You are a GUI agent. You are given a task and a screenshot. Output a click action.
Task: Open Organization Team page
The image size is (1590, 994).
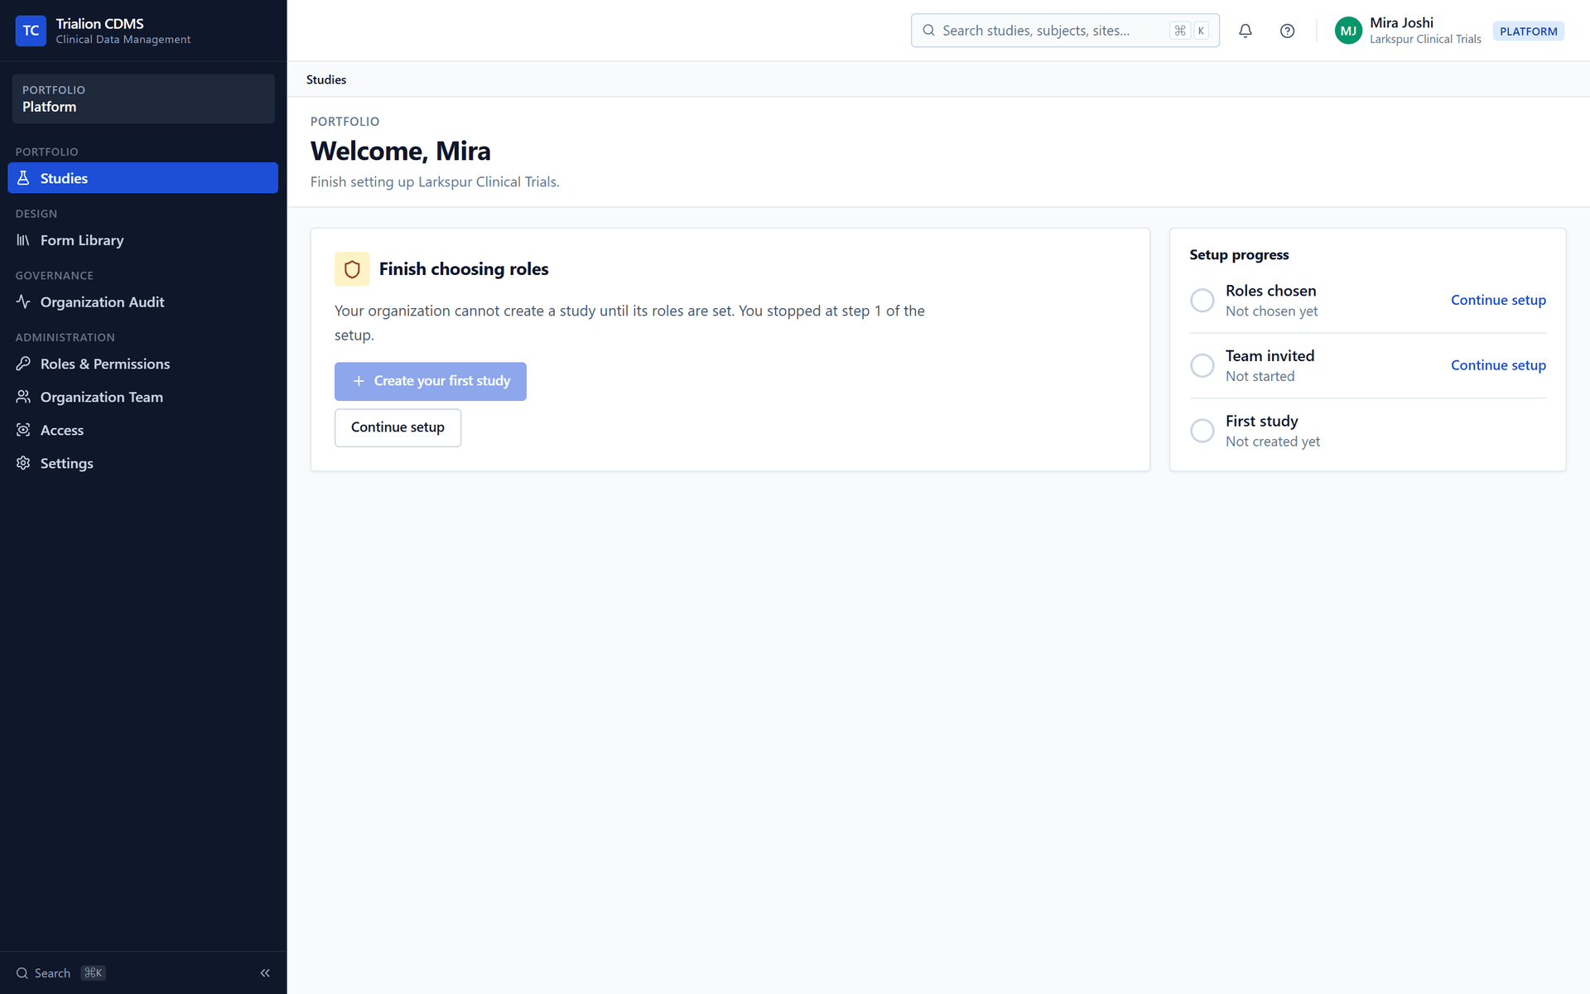click(143, 397)
